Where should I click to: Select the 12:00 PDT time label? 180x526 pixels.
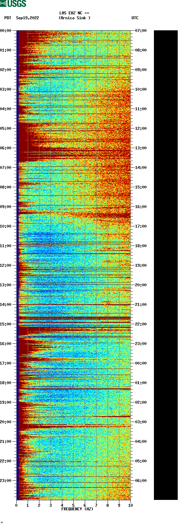[x=6, y=265]
